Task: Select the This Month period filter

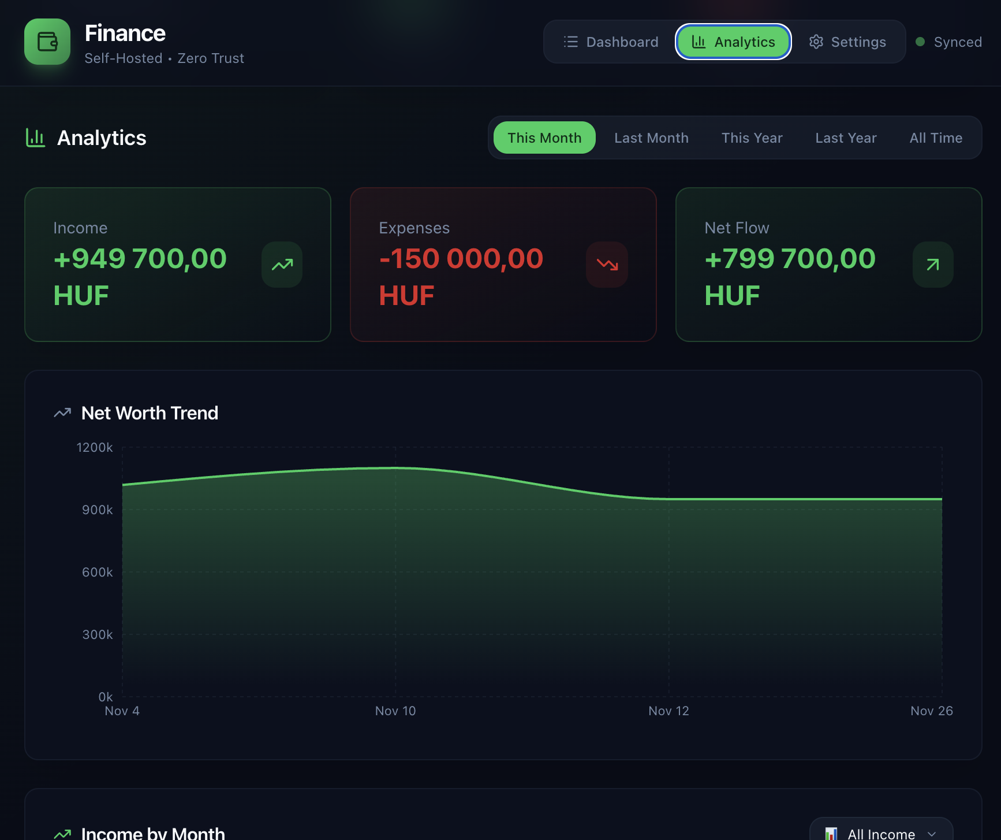Action: tap(544, 138)
